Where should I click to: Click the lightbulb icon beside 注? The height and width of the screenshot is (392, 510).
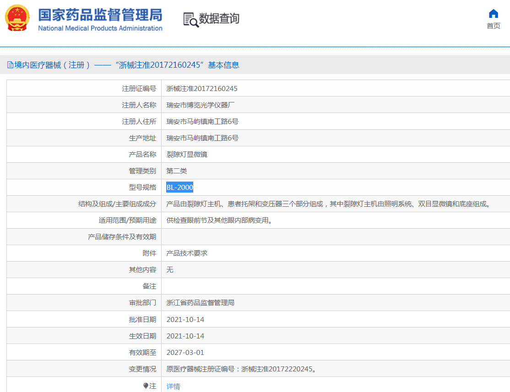pos(146,386)
